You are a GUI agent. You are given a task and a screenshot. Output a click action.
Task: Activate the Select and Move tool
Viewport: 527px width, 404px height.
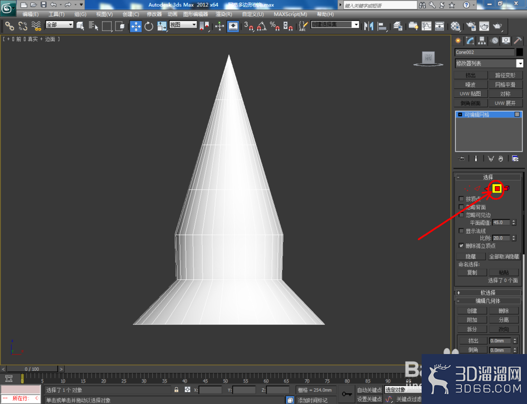coord(136,26)
